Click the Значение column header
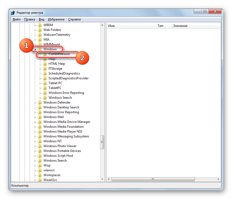Screen dimensions: 232x199 196,26
